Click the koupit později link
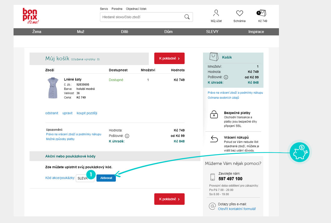 [x=87, y=113]
